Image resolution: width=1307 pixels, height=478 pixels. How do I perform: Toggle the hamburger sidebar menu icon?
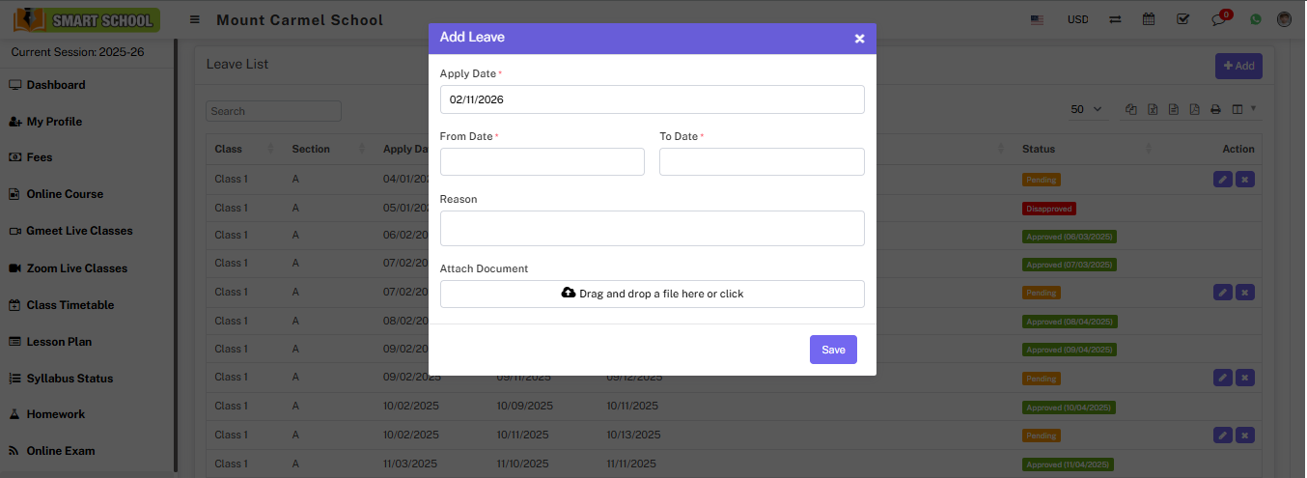pyautogui.click(x=195, y=19)
